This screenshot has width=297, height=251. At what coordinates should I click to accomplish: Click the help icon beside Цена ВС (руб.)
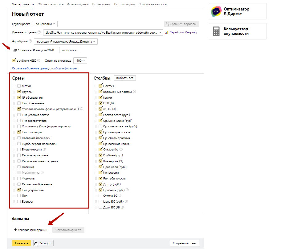(126, 201)
